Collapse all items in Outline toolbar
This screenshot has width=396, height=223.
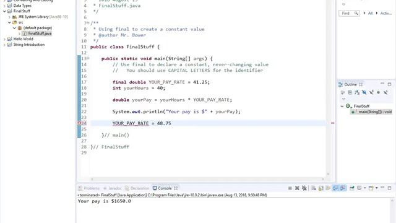click(x=350, y=92)
